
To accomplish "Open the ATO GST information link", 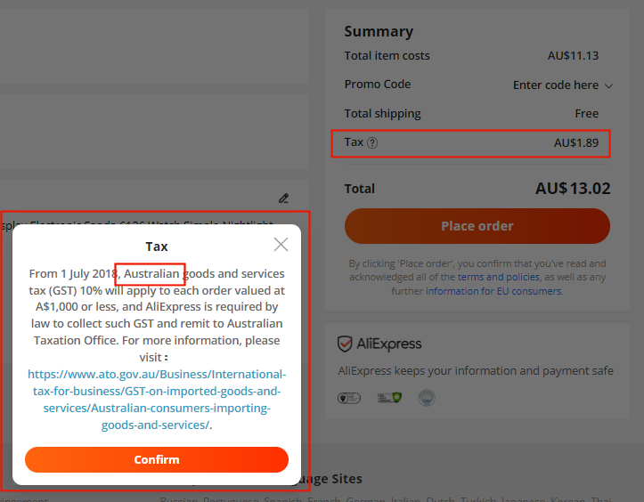I will click(157, 400).
